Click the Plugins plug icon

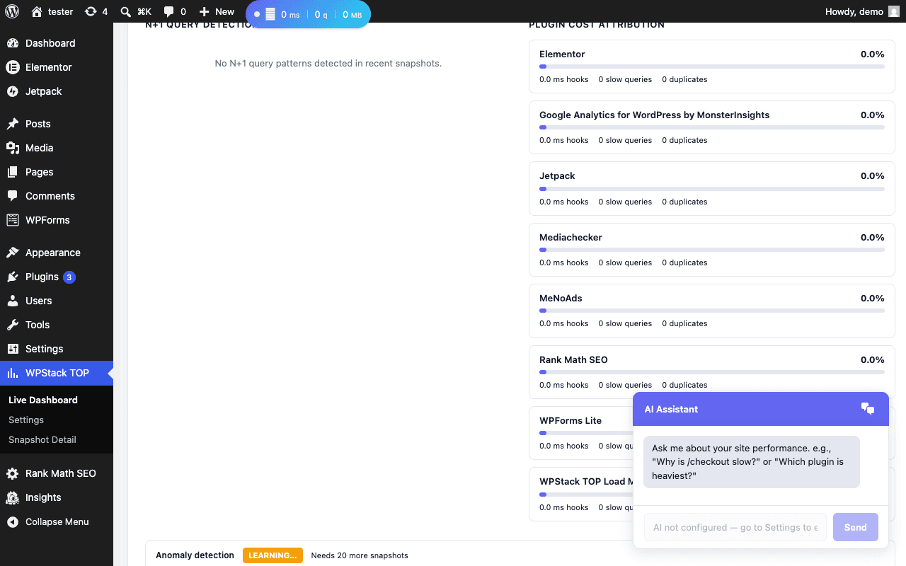coord(13,277)
